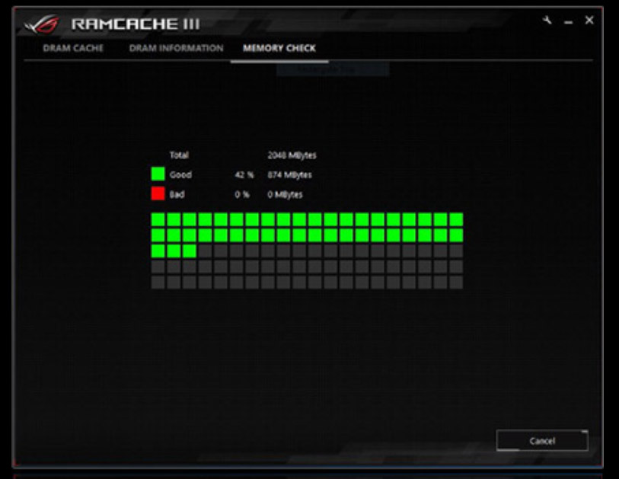The height and width of the screenshot is (479, 619).
Task: Switch to the DRAM Cache tab
Action: point(73,48)
